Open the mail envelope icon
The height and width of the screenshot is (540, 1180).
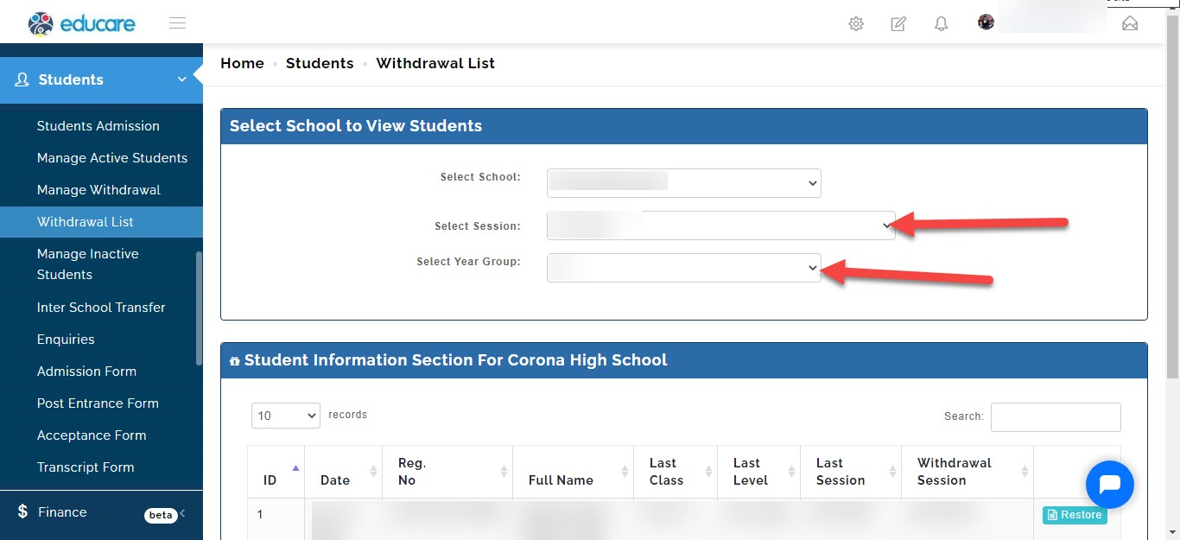(1130, 24)
